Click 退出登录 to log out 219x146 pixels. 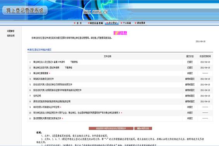click(141, 23)
